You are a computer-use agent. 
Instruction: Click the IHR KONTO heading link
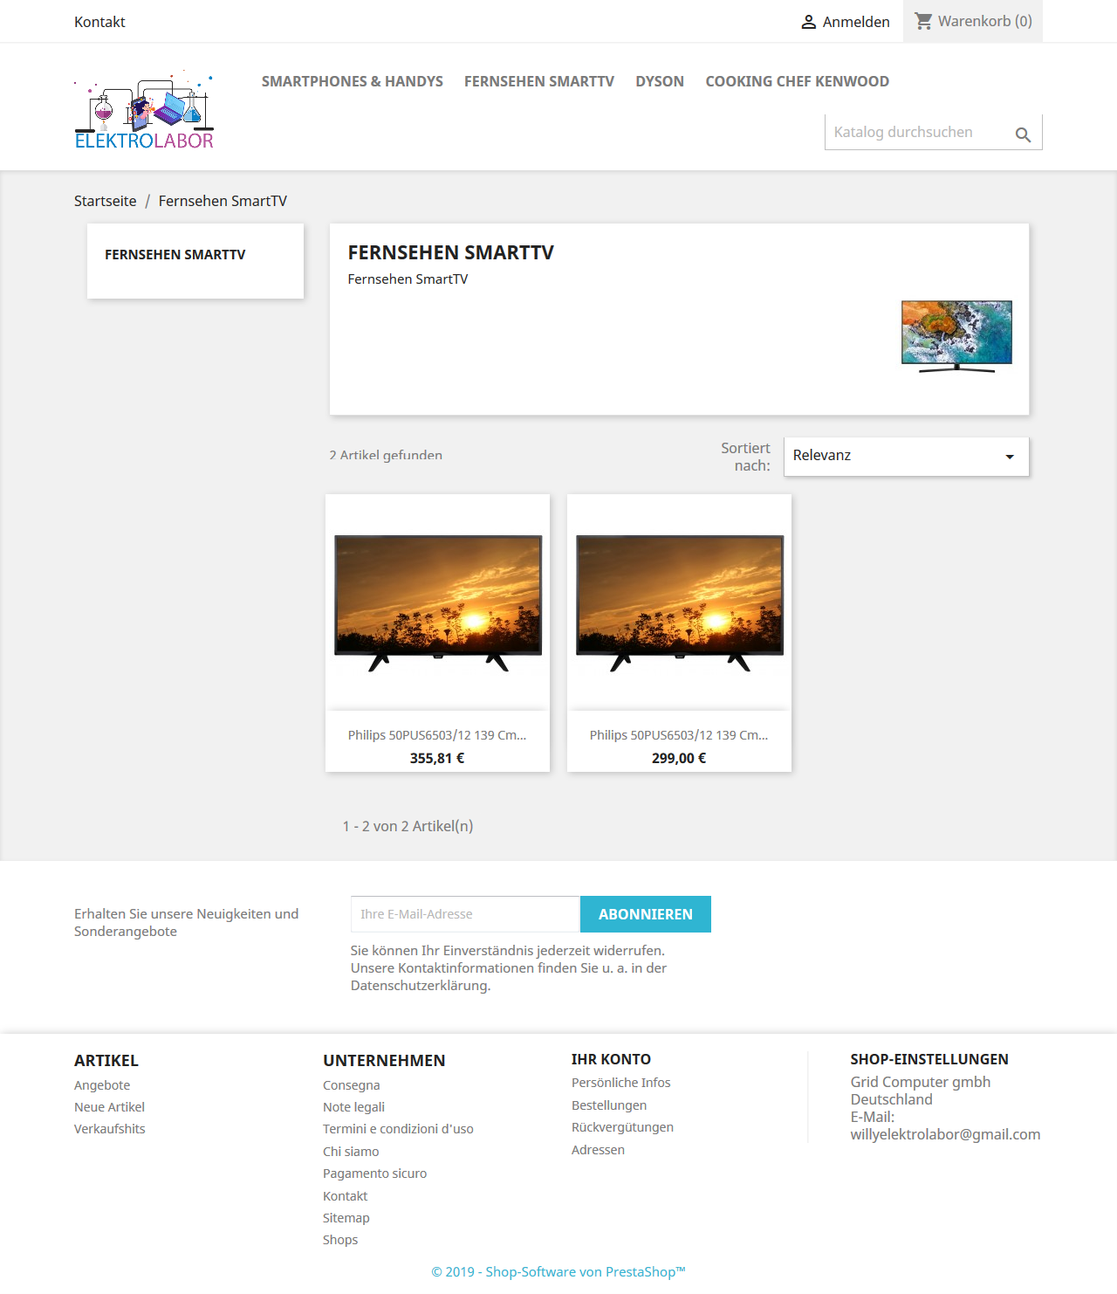[611, 1059]
